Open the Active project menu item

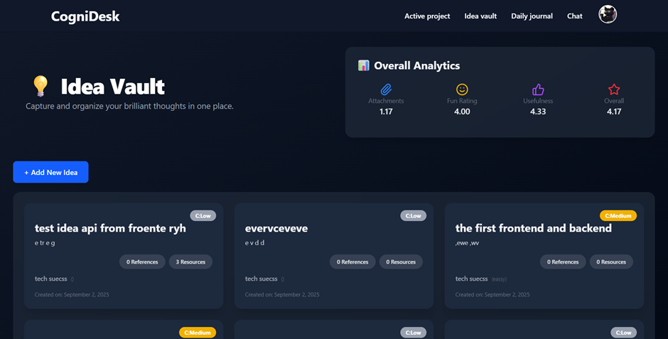(x=427, y=16)
